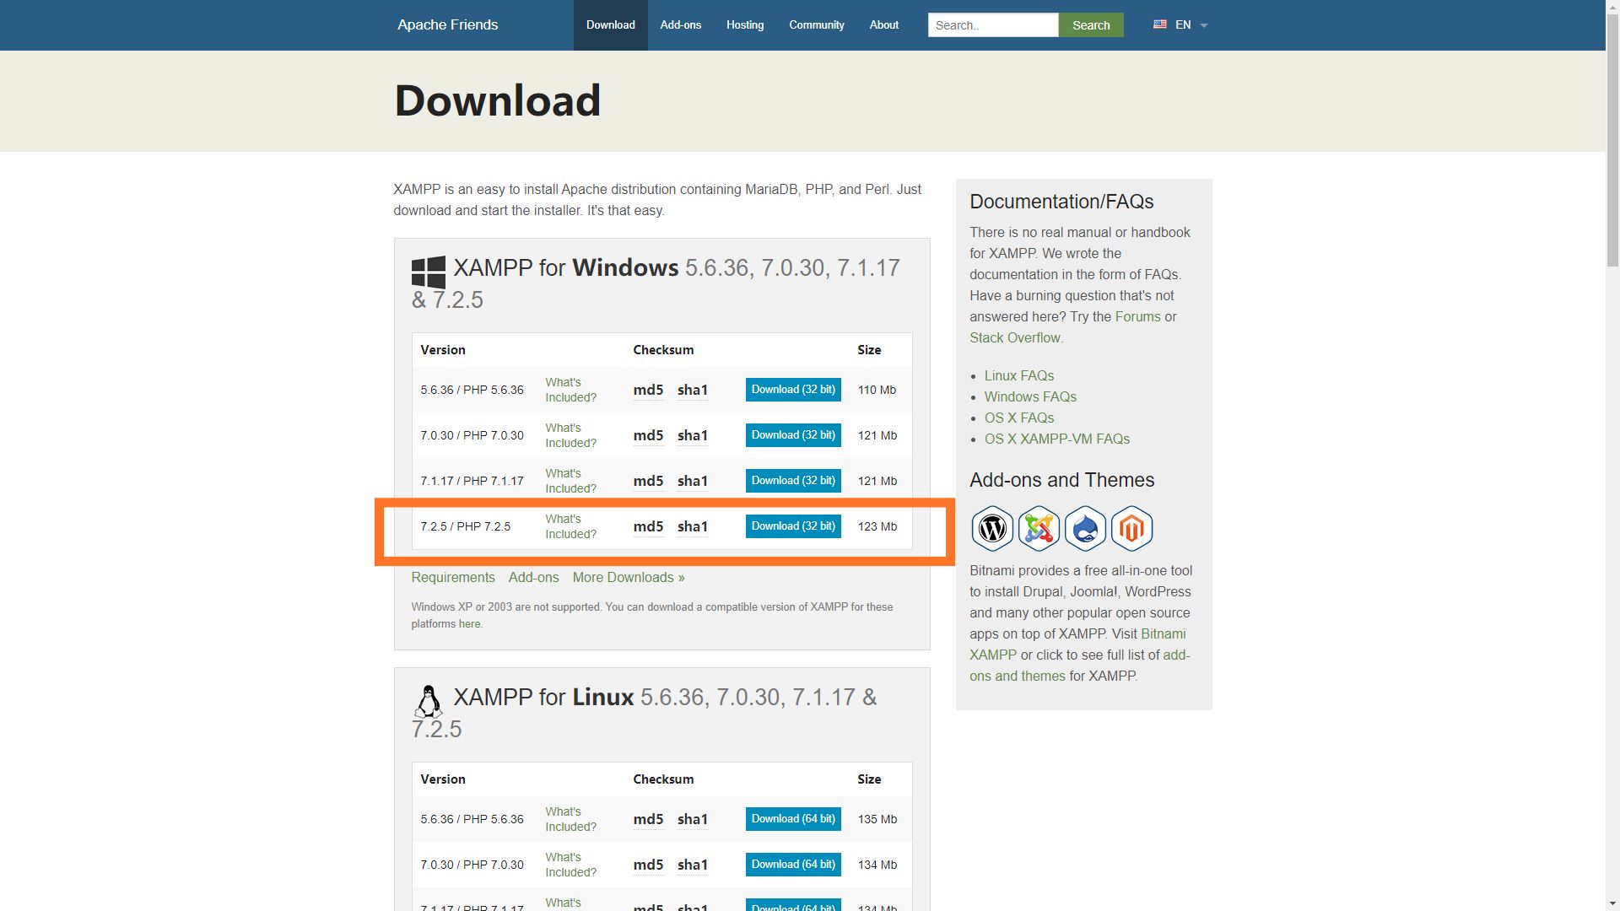This screenshot has width=1620, height=911.
Task: Open the Add-ons nav item
Action: tap(681, 25)
